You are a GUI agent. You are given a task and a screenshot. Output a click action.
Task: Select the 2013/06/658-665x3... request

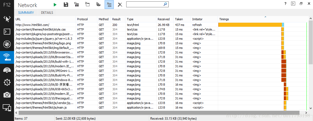pos(161,89)
